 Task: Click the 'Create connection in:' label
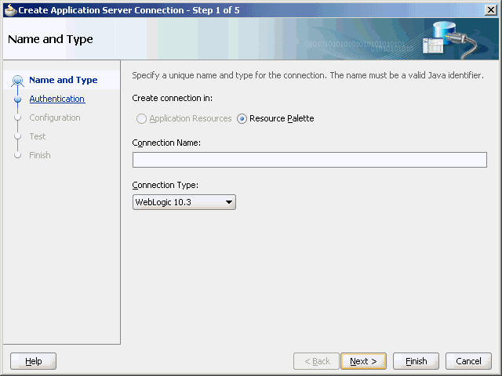pos(173,98)
